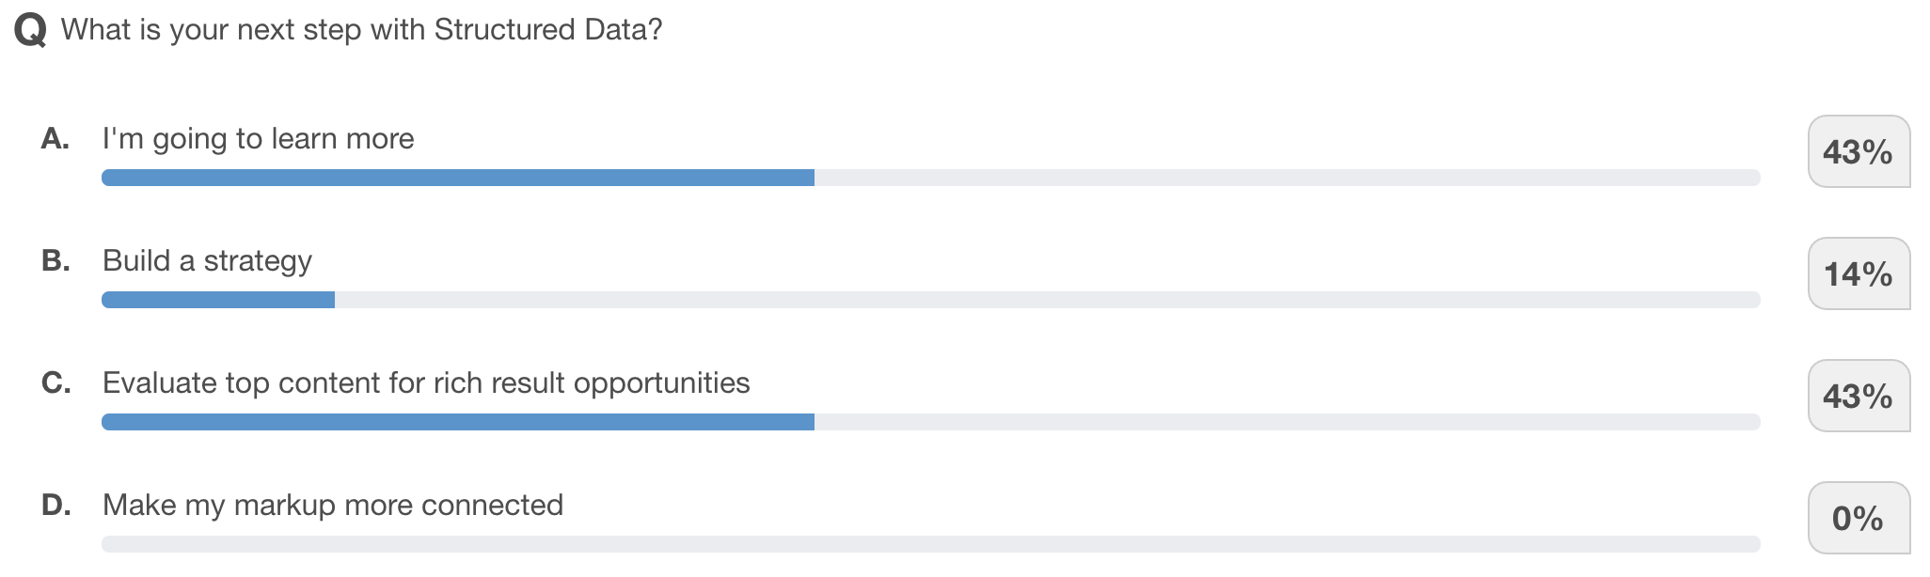Click the 14% result badge
The image size is (1930, 577).
point(1858,273)
